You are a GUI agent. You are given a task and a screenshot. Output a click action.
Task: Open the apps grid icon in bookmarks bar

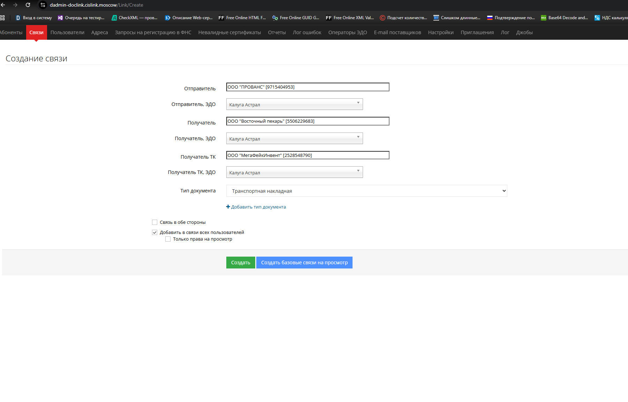click(2, 18)
